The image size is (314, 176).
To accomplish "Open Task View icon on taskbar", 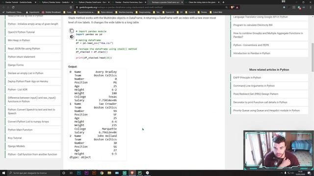I will pos(71,173).
